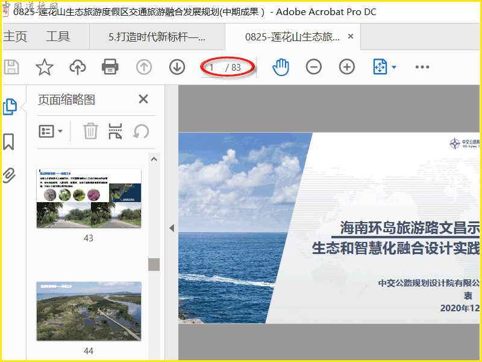Image resolution: width=482 pixels, height=362 pixels.
Task: Click the thumbnail scrollbar up arrow
Action: [154, 159]
